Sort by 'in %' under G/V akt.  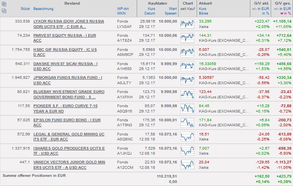265,13
